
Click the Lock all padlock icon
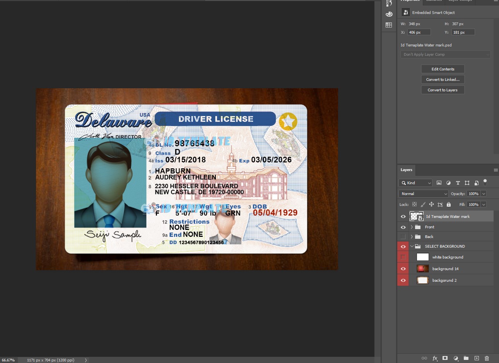pos(449,204)
